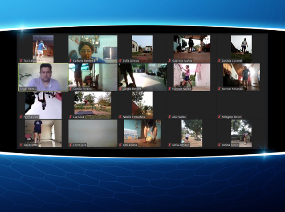Viewport: 285px width, 212px height.
Task: Click adri aldana video with ball
Action: tap(142, 133)
